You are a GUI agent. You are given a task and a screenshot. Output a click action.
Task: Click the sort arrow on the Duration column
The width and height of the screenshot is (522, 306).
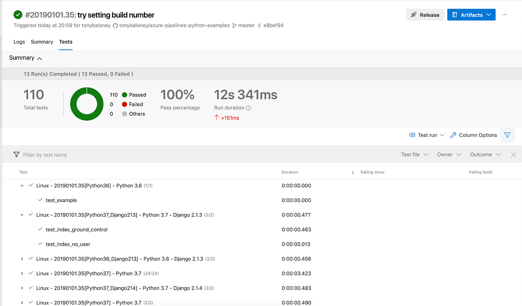pyautogui.click(x=352, y=172)
